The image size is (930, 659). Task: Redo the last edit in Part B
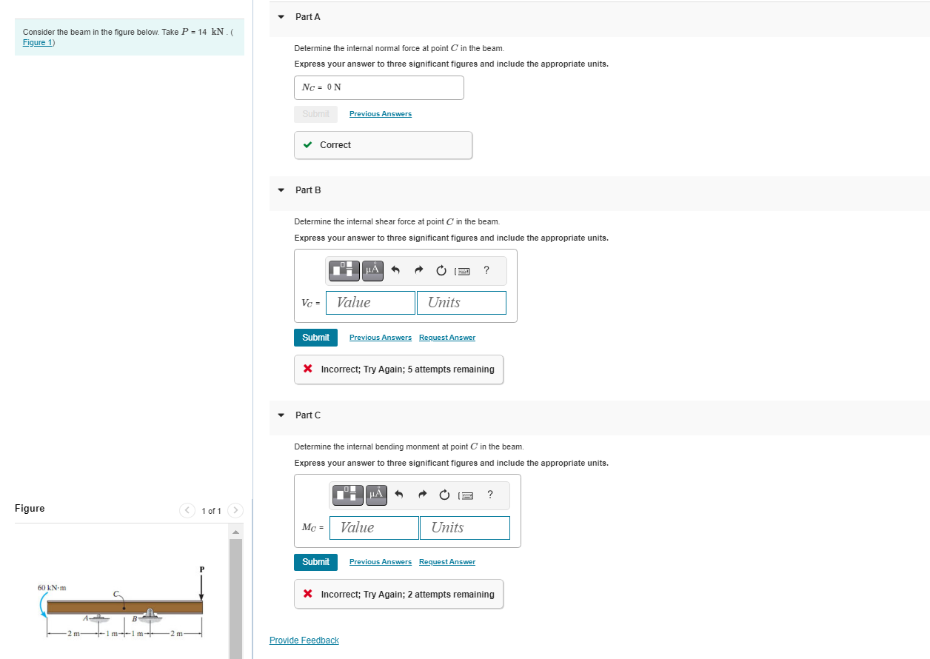coord(419,270)
